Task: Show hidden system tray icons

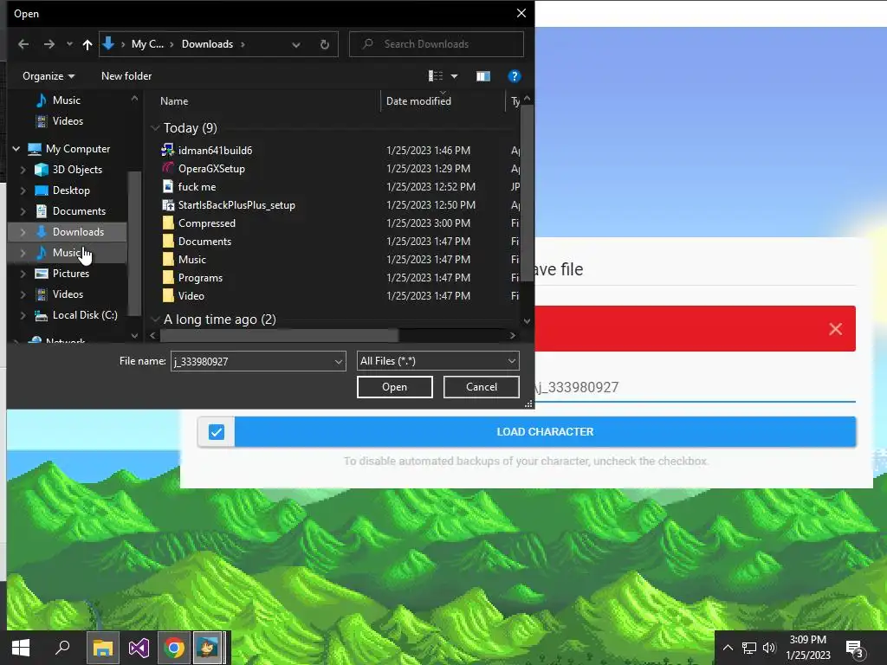Action: tap(728, 648)
